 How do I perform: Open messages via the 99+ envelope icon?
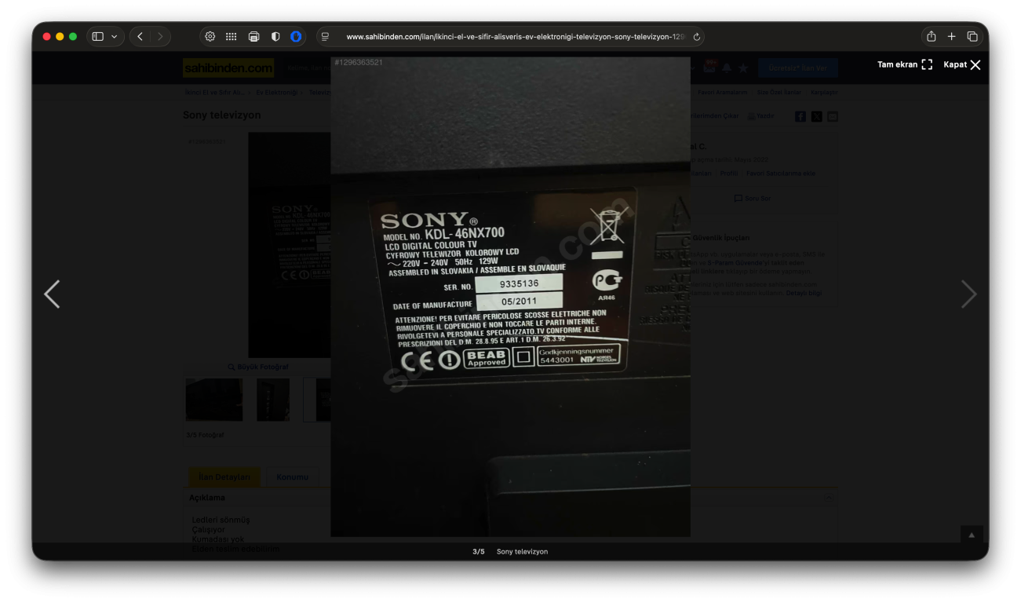click(709, 68)
